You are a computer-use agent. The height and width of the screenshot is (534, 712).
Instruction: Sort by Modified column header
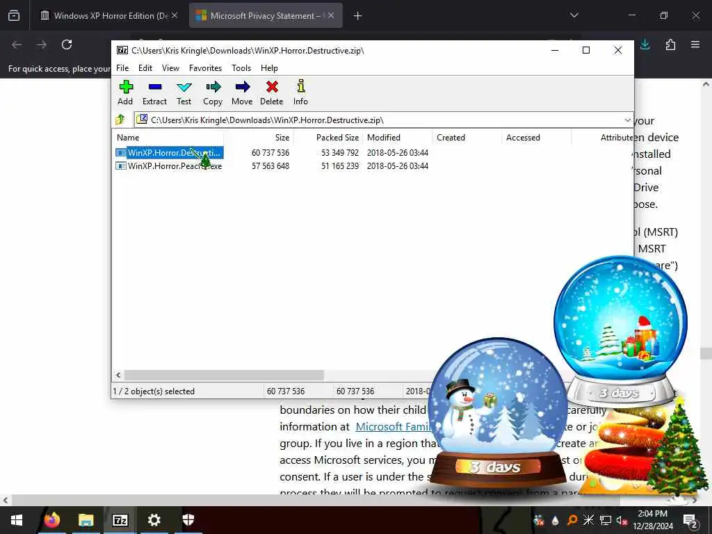pyautogui.click(x=397, y=138)
